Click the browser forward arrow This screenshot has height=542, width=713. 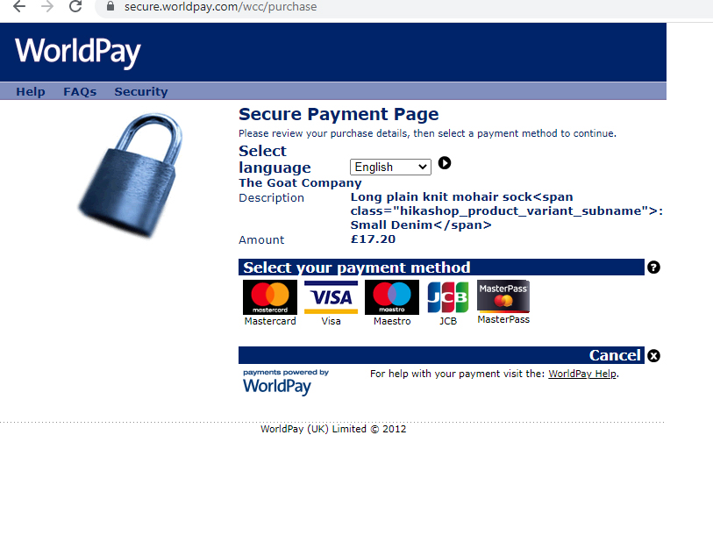point(47,6)
